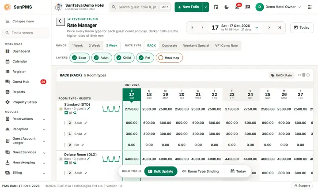
Task: Click Bulk Update button
Action: [x=161, y=171]
